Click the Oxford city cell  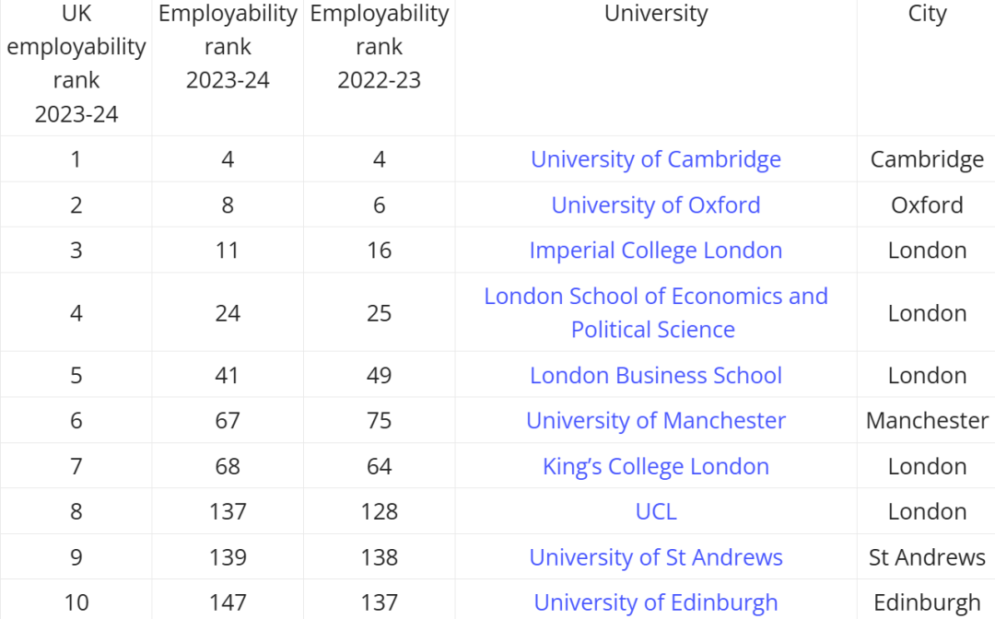[x=927, y=204]
